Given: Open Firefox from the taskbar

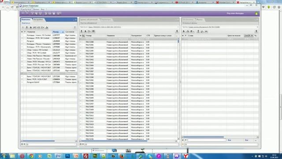Looking at the screenshot, I should click(x=122, y=156).
